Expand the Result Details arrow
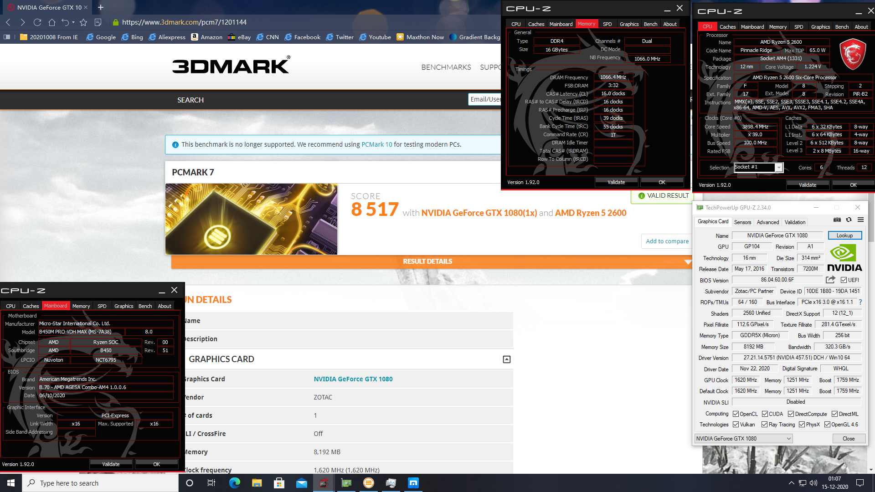The image size is (875, 492). click(688, 261)
